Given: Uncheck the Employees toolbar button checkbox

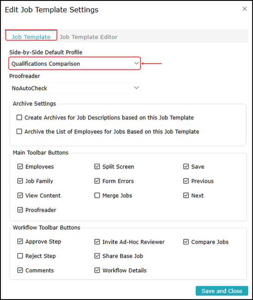Looking at the screenshot, I should (20, 167).
